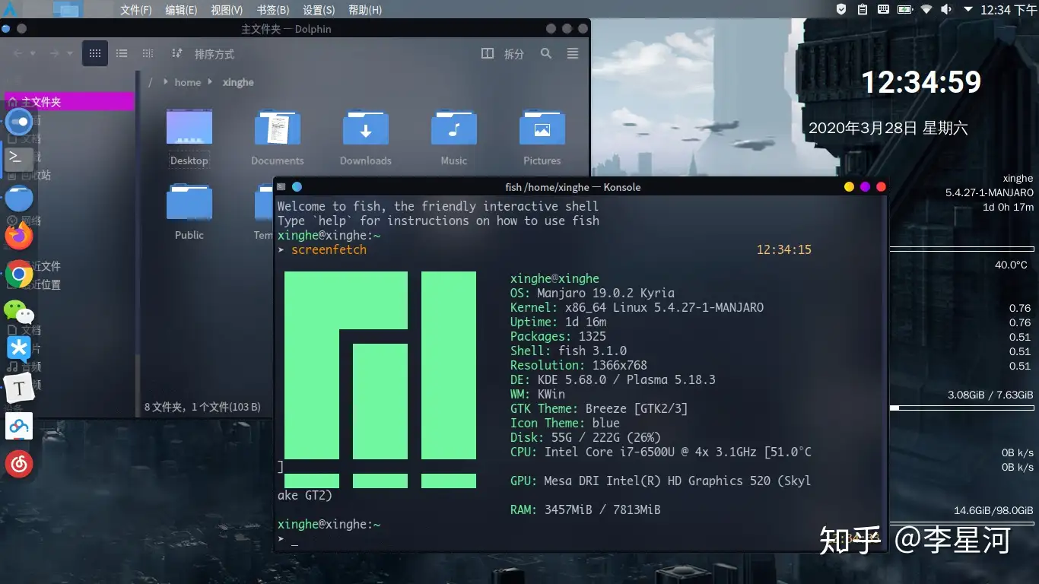This screenshot has height=584, width=1039.
Task: Open 设置(S) menu in the top bar
Action: tap(319, 10)
